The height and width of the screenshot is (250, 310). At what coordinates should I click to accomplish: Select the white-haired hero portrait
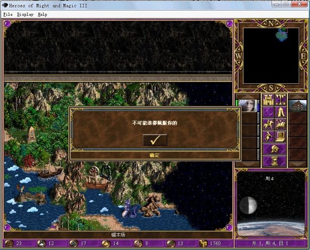[x=248, y=106]
